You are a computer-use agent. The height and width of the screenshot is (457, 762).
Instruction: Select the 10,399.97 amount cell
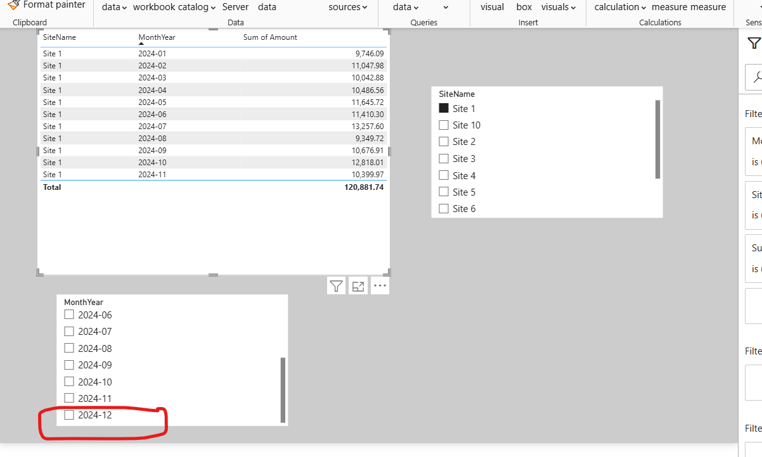[368, 174]
